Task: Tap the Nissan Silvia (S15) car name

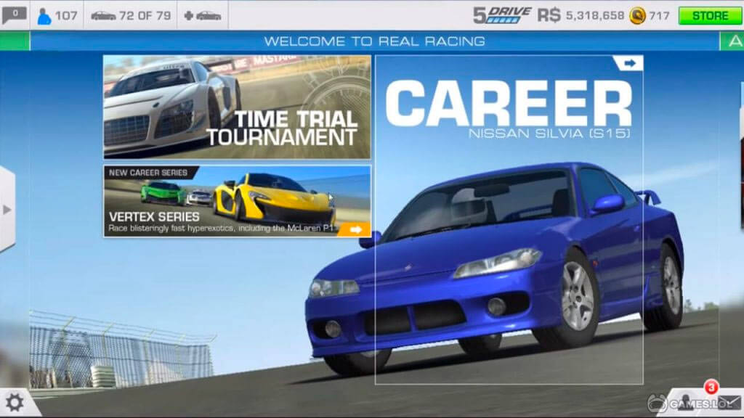Action: pos(549,134)
